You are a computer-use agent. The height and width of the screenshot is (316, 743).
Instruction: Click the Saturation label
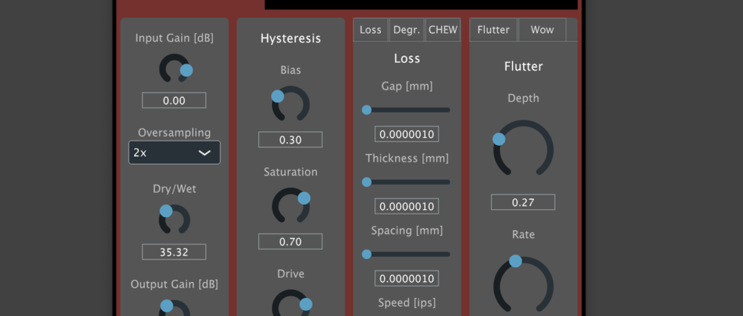pyautogui.click(x=291, y=172)
